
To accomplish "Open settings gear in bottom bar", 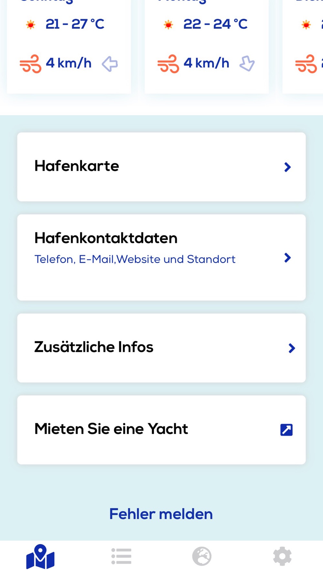I will pyautogui.click(x=282, y=556).
